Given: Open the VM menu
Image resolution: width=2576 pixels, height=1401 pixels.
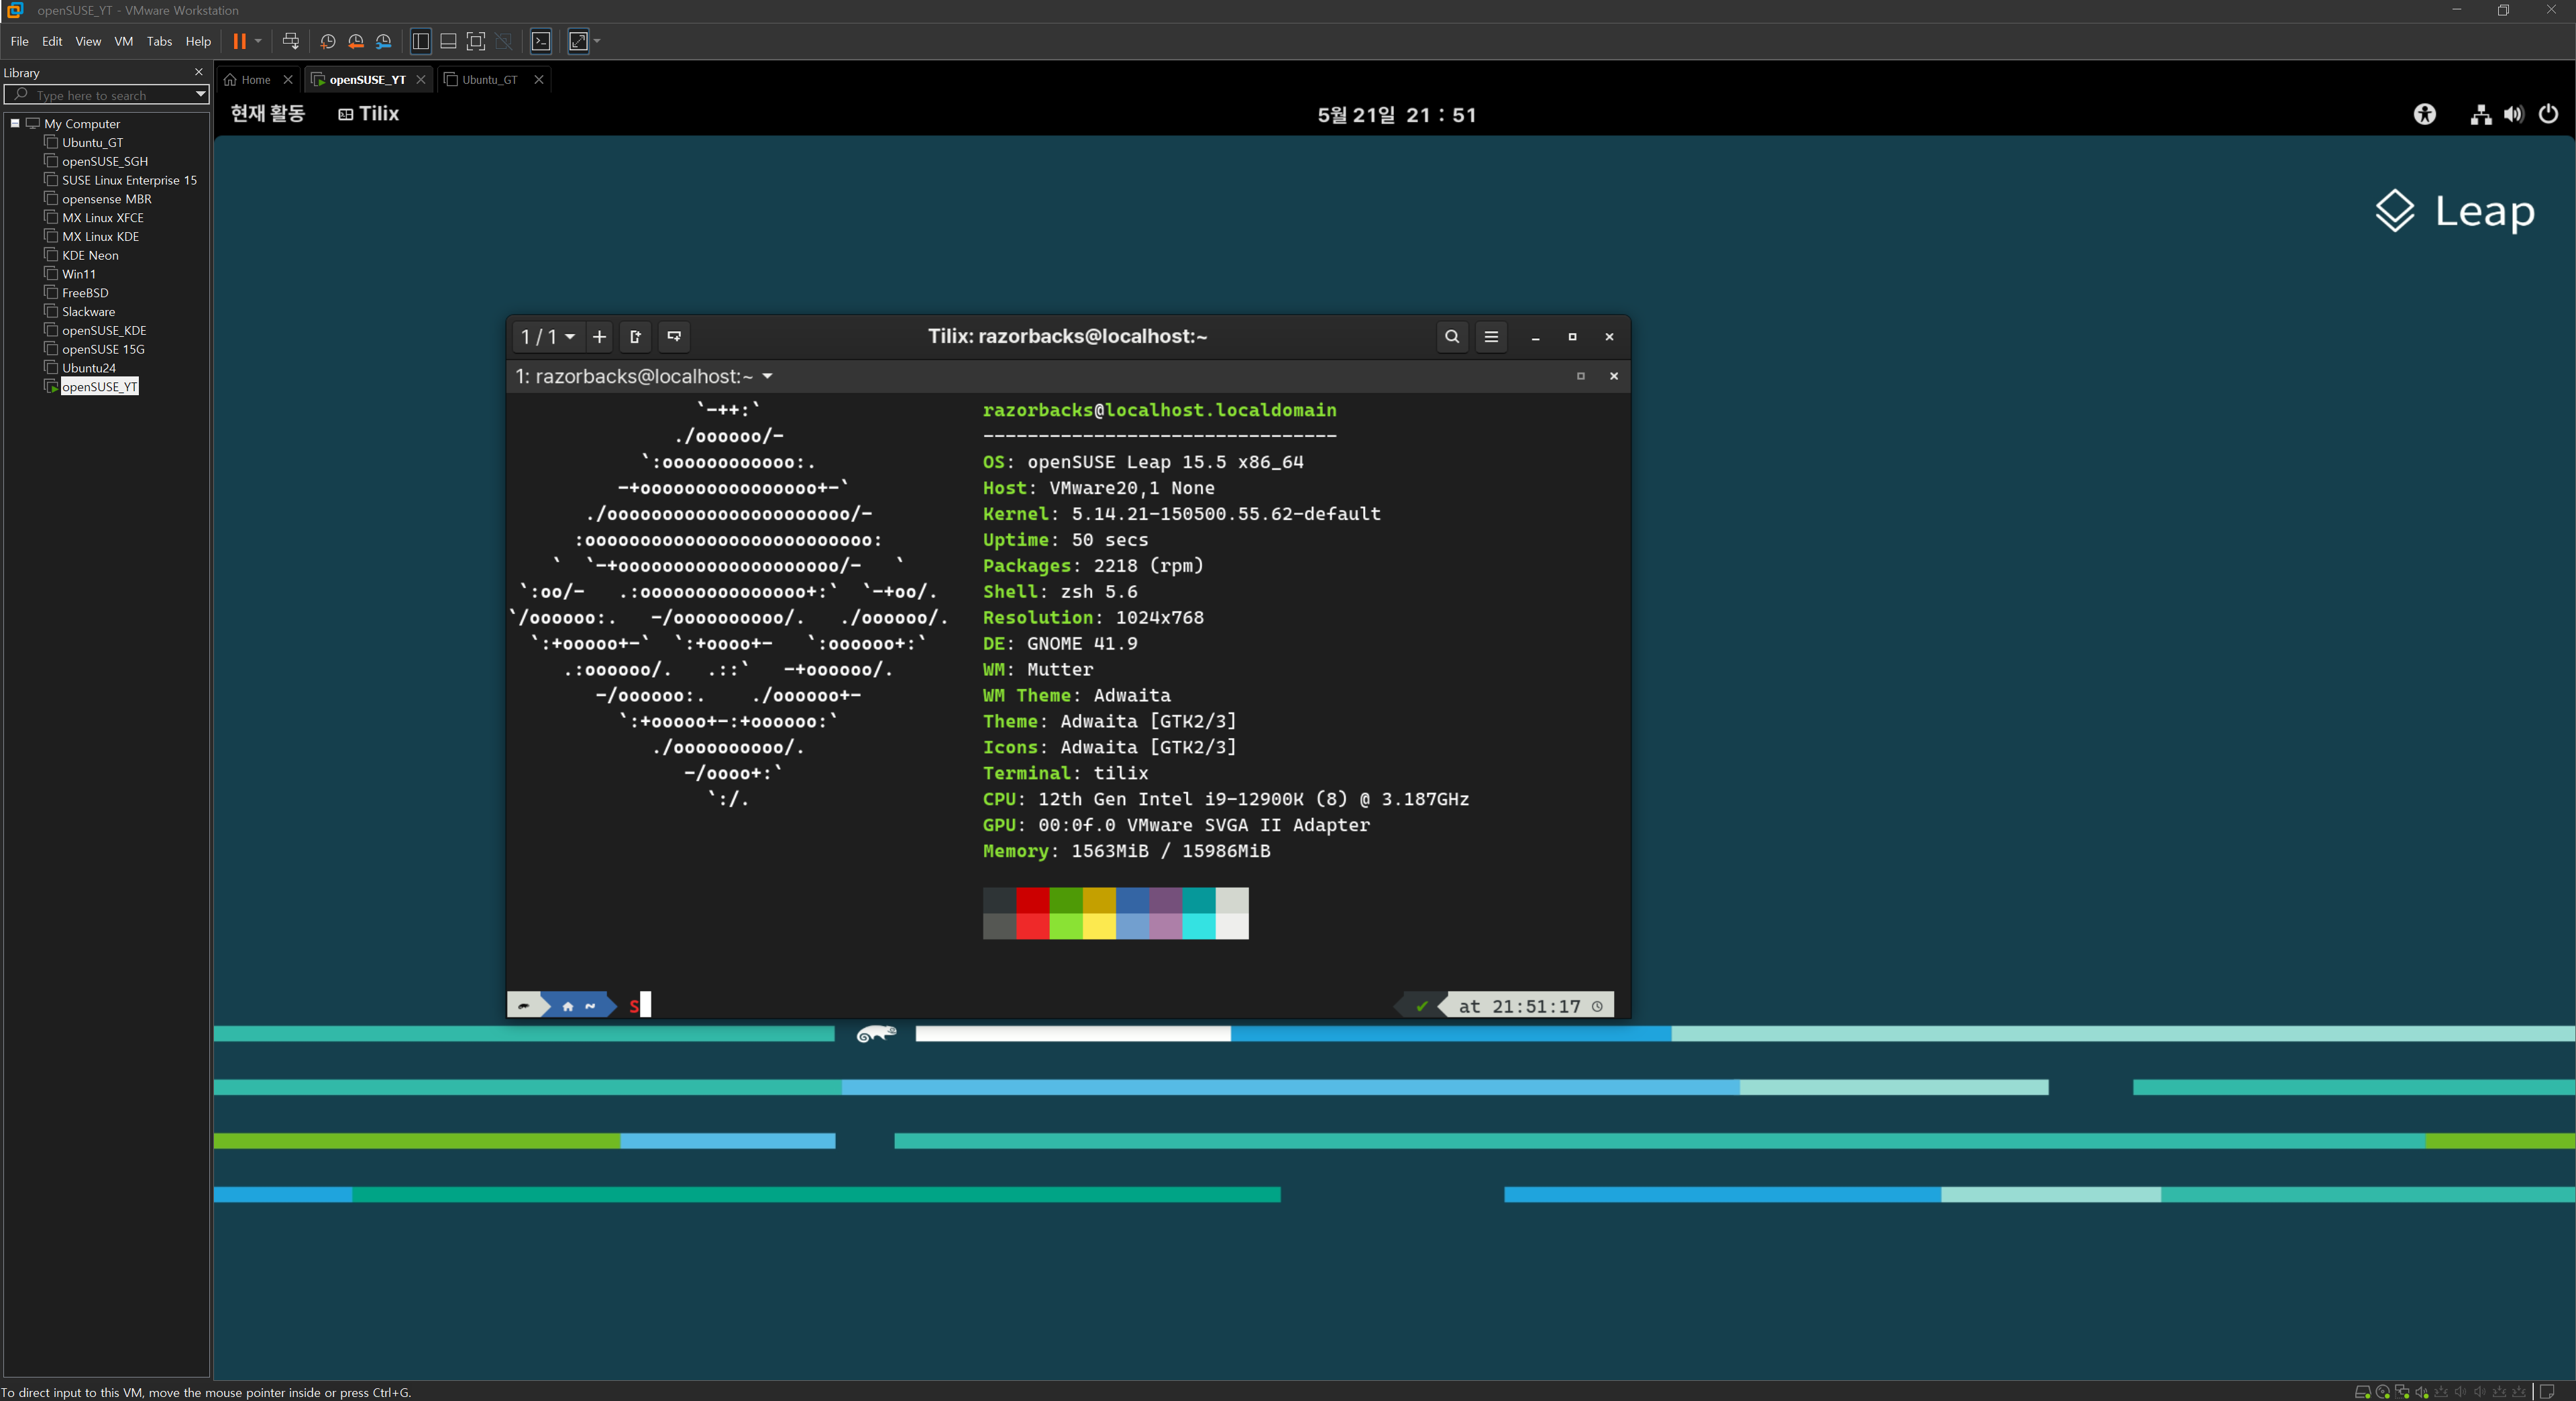Looking at the screenshot, I should [123, 41].
